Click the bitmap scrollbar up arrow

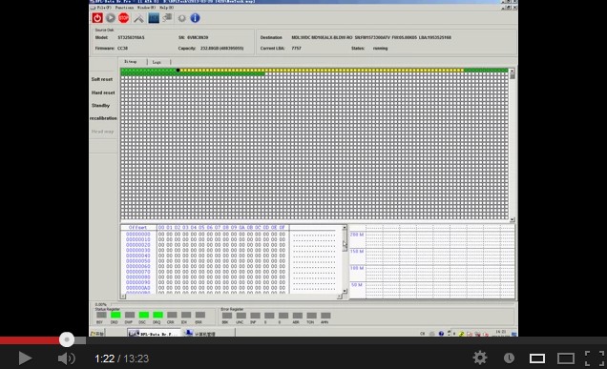coord(513,72)
